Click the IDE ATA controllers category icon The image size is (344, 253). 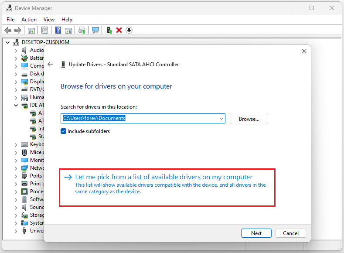24,105
